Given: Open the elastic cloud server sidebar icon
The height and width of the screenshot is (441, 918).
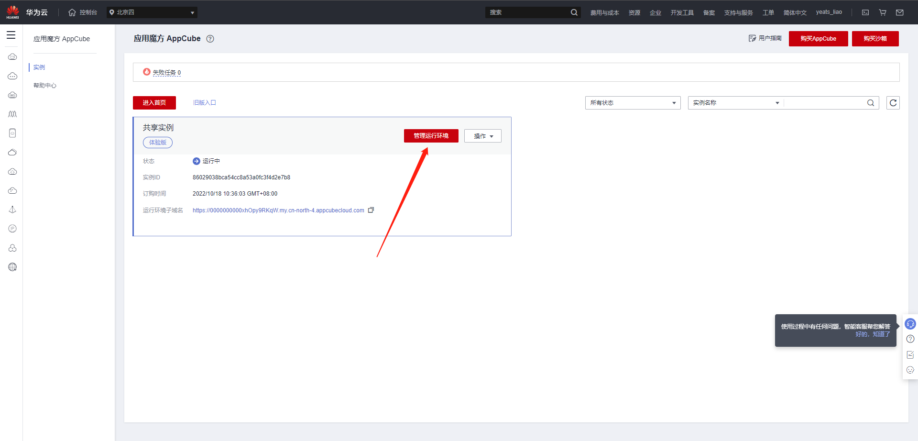Looking at the screenshot, I should tap(12, 57).
